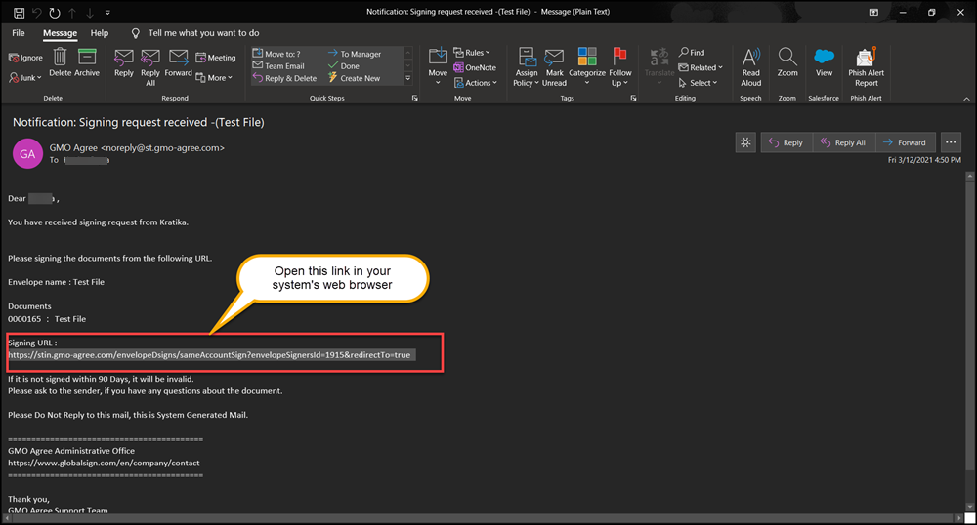Image resolution: width=977 pixels, height=525 pixels.
Task: Start Read Aloud speech
Action: click(750, 66)
